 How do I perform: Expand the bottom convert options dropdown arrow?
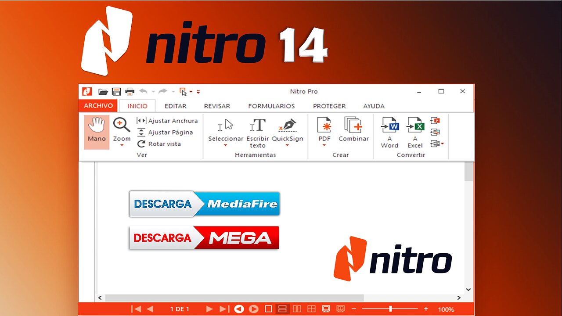443,144
